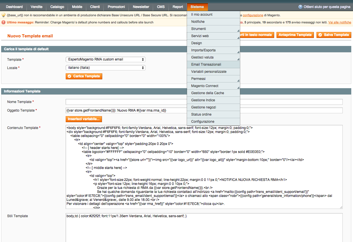This screenshot has width=353, height=242.
Task: Select Configurazione menu entry
Action: [x=213, y=122]
